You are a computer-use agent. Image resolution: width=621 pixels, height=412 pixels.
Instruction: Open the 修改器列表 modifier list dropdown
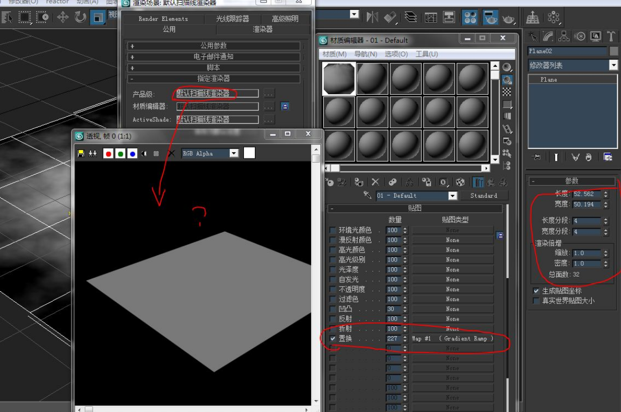(x=613, y=65)
